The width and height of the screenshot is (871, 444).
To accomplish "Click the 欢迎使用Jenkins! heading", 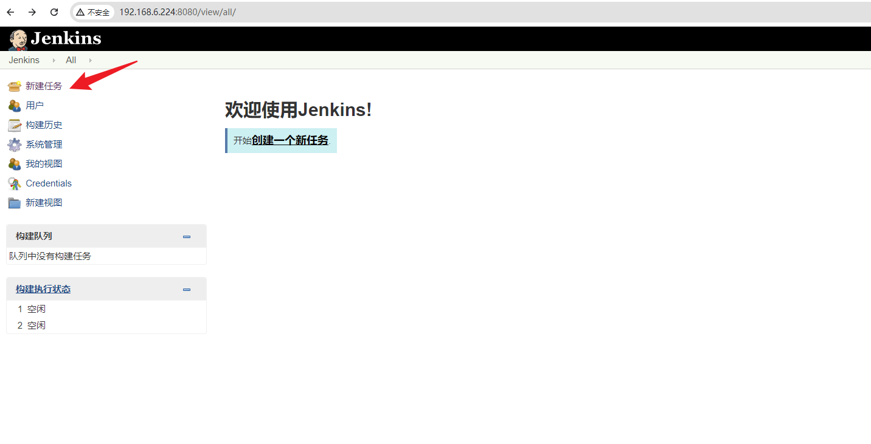I will click(x=298, y=110).
